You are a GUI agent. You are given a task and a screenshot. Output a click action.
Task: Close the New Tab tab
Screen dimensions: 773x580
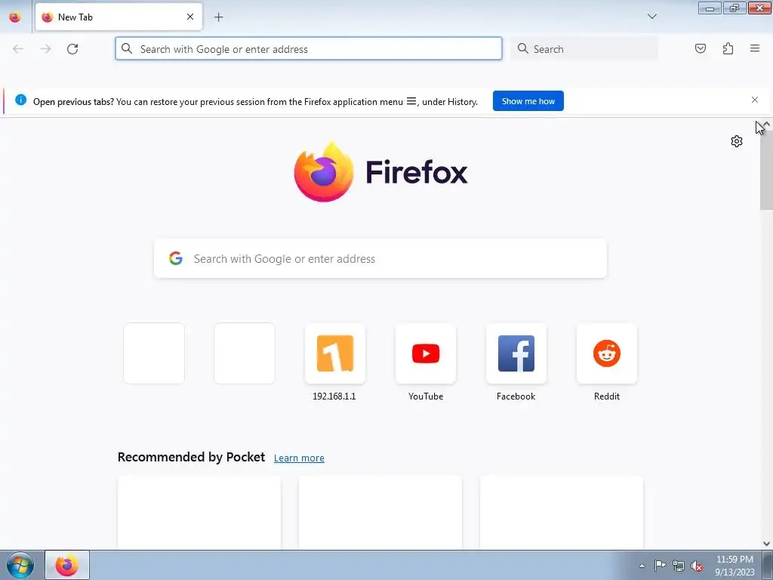point(190,17)
